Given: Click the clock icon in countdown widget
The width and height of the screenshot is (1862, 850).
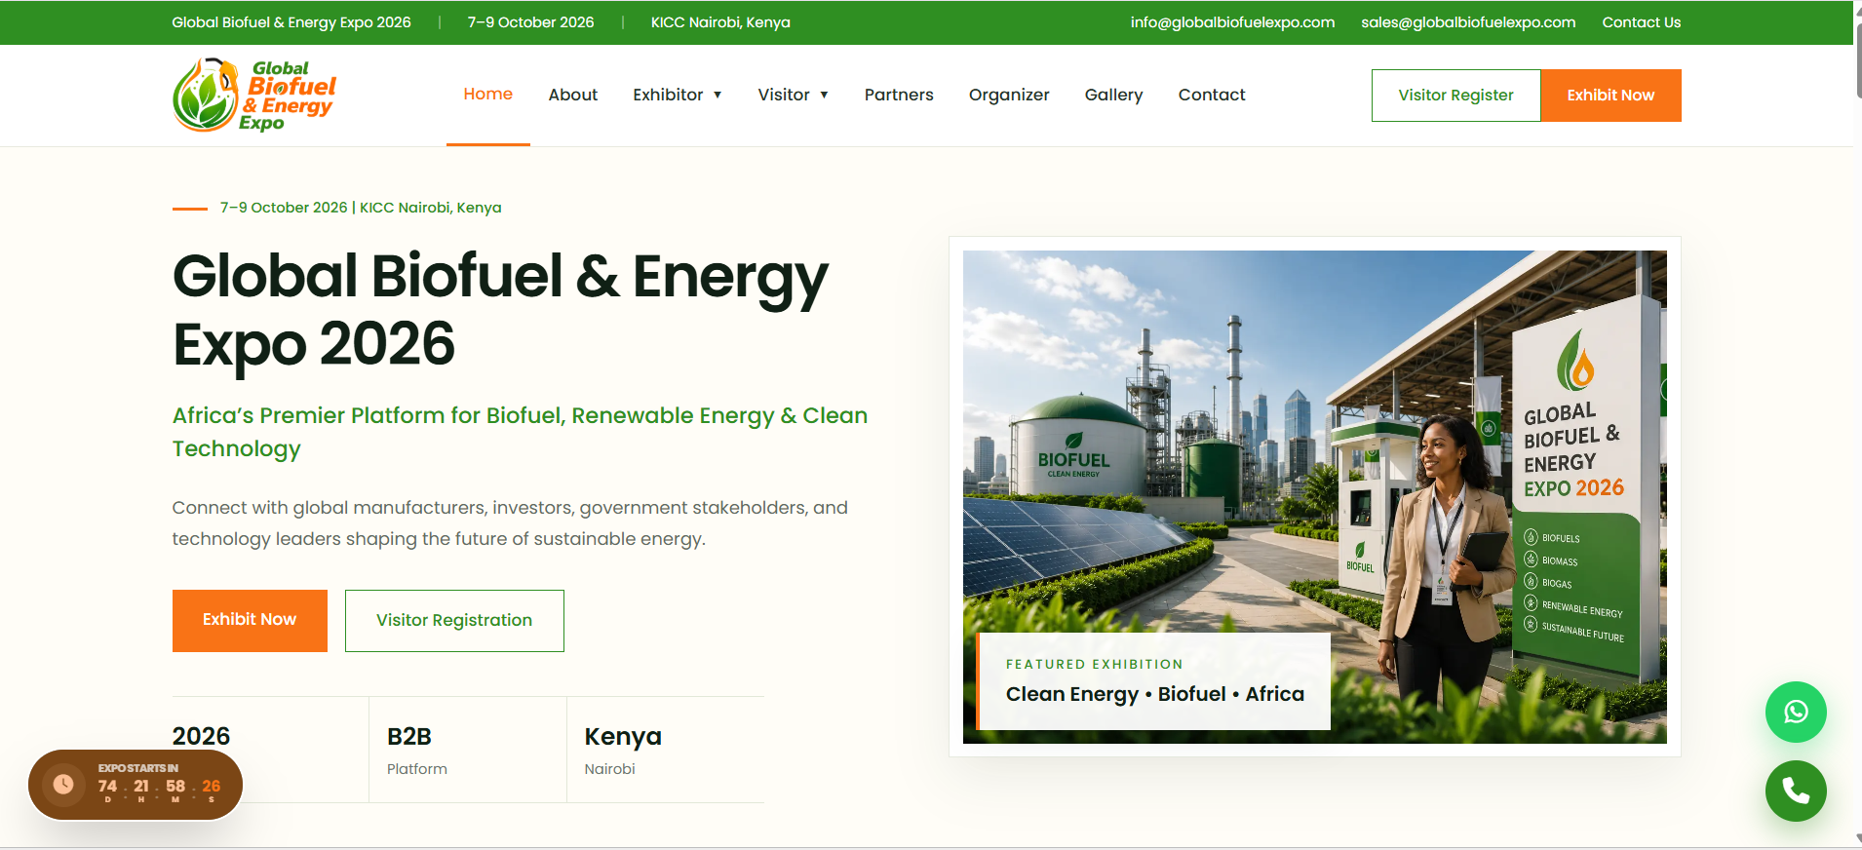Looking at the screenshot, I should (63, 784).
